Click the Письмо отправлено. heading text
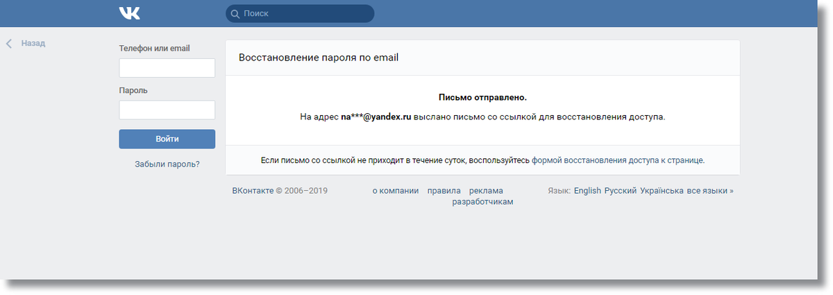833x295 pixels. (x=482, y=98)
